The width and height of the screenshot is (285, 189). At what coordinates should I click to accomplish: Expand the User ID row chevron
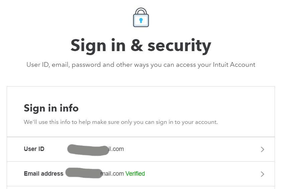pos(262,149)
